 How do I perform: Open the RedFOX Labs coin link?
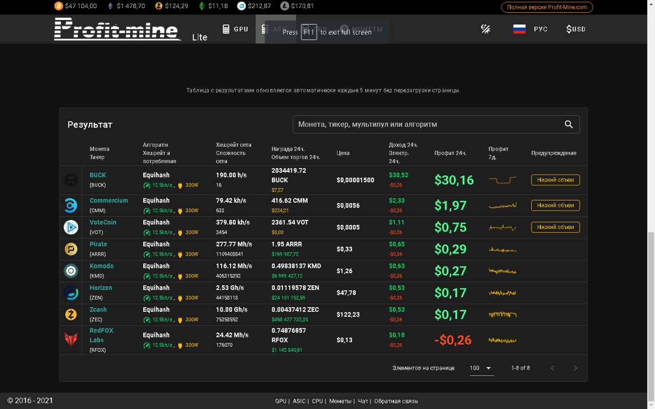[x=101, y=335]
